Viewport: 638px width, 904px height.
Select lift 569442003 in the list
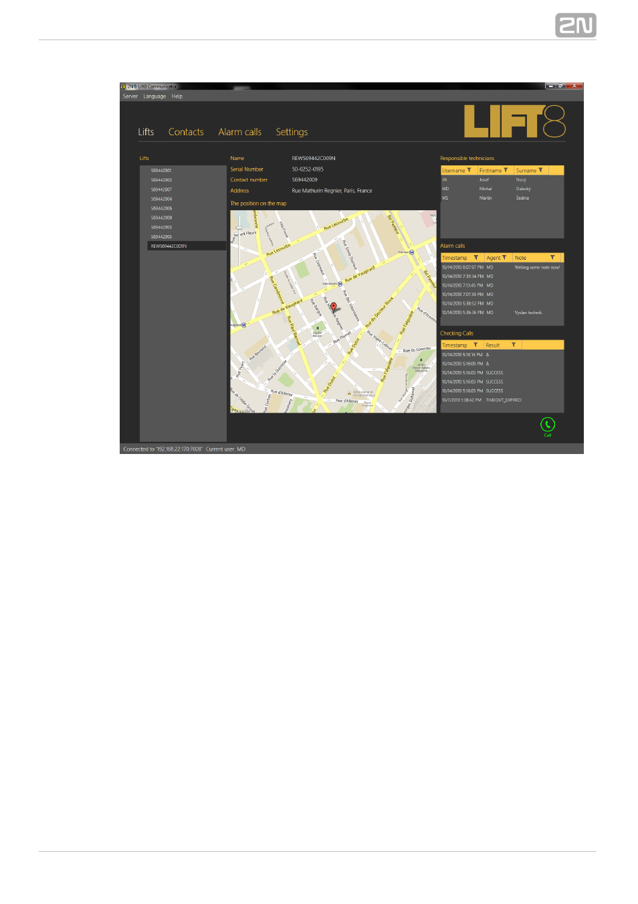click(187, 227)
